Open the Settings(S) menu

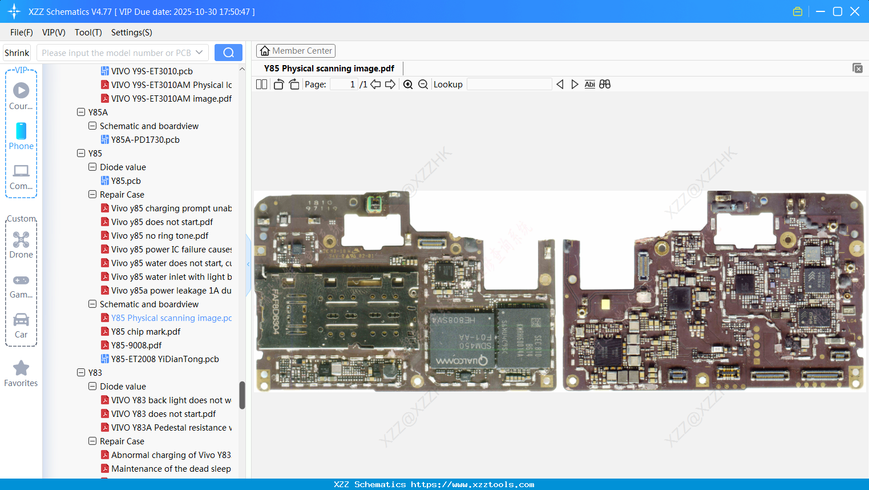tap(131, 33)
